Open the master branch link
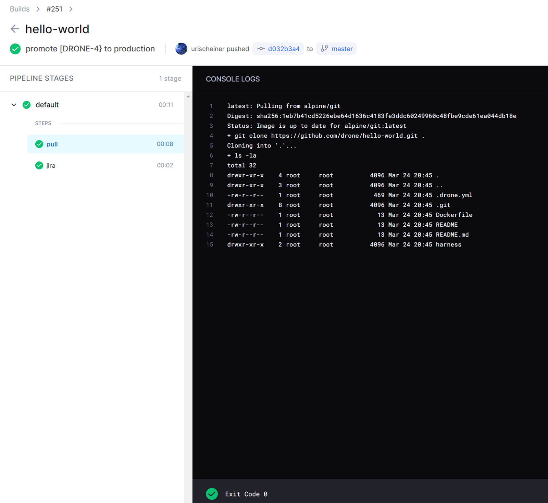 pos(342,49)
